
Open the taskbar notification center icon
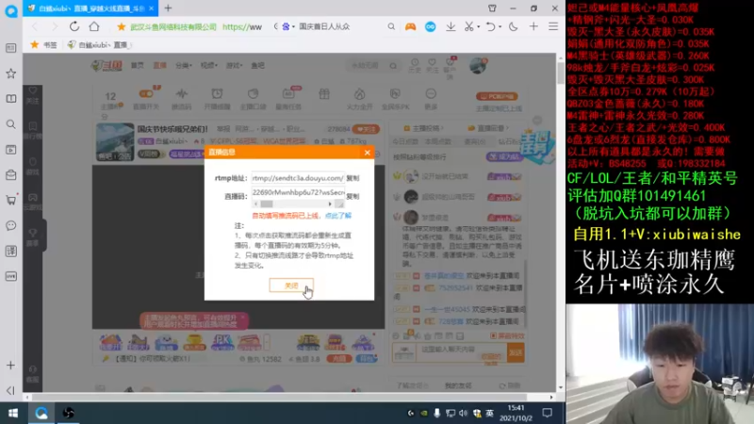point(548,413)
